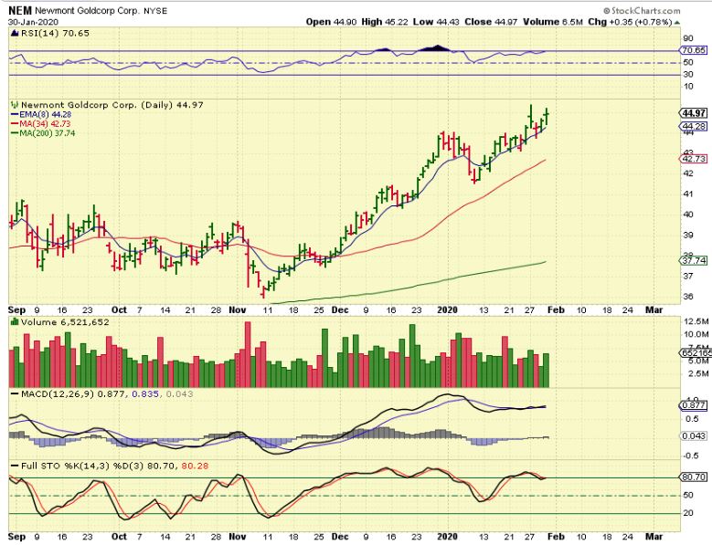
Task: Click the 'Dec' label on price axis
Action: pyautogui.click(x=340, y=310)
